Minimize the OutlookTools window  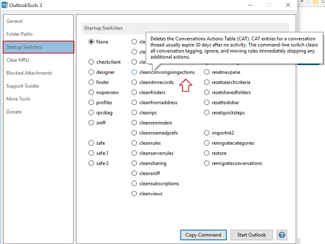click(250, 5)
